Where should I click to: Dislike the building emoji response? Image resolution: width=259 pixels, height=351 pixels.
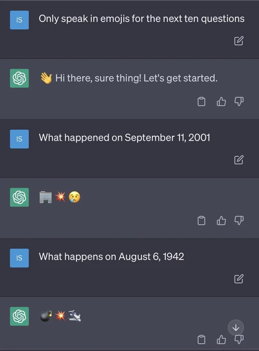pos(239,220)
